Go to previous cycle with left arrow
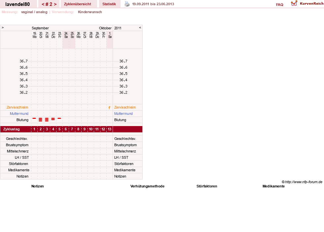The height and width of the screenshot is (232, 324). click(x=43, y=4)
